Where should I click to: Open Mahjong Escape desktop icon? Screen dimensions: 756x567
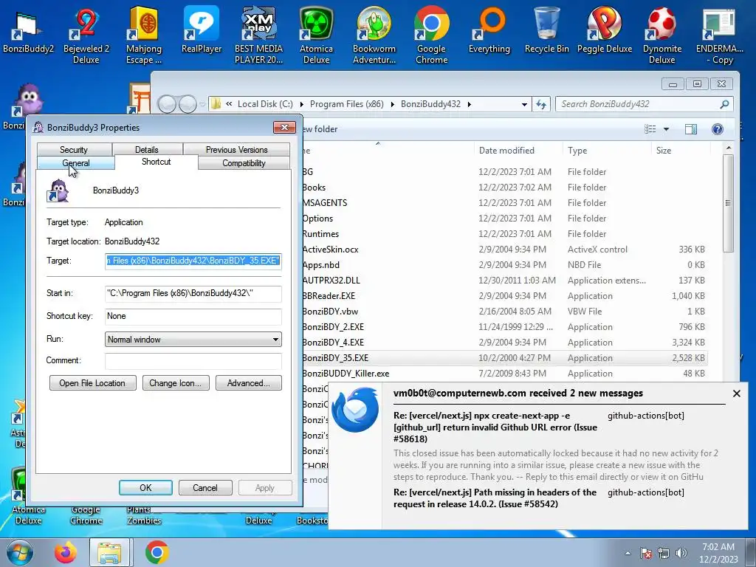[144, 36]
